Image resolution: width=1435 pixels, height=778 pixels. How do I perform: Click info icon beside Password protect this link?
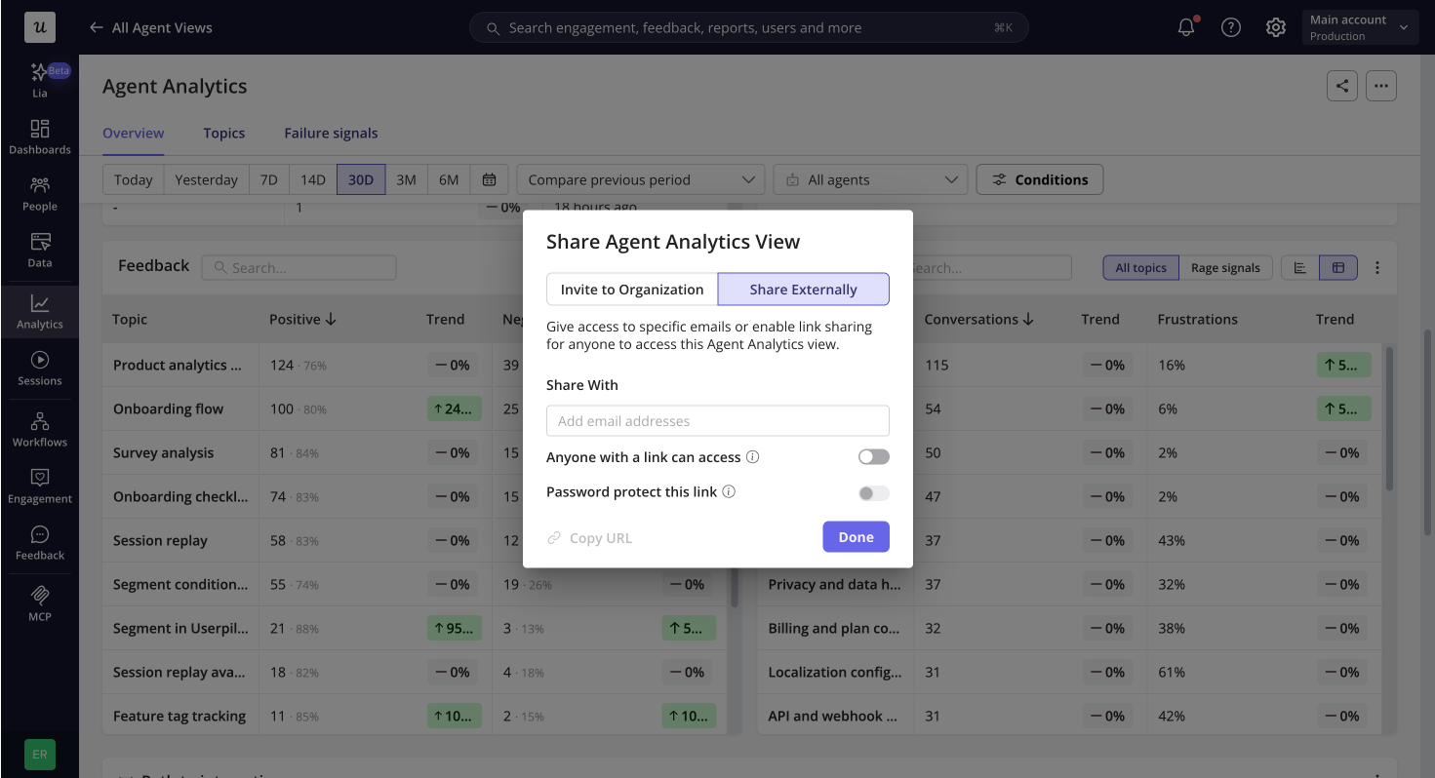pyautogui.click(x=729, y=492)
